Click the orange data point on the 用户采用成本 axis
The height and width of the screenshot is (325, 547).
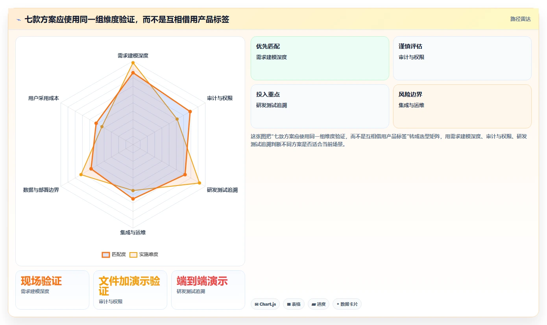pyautogui.click(x=96, y=123)
